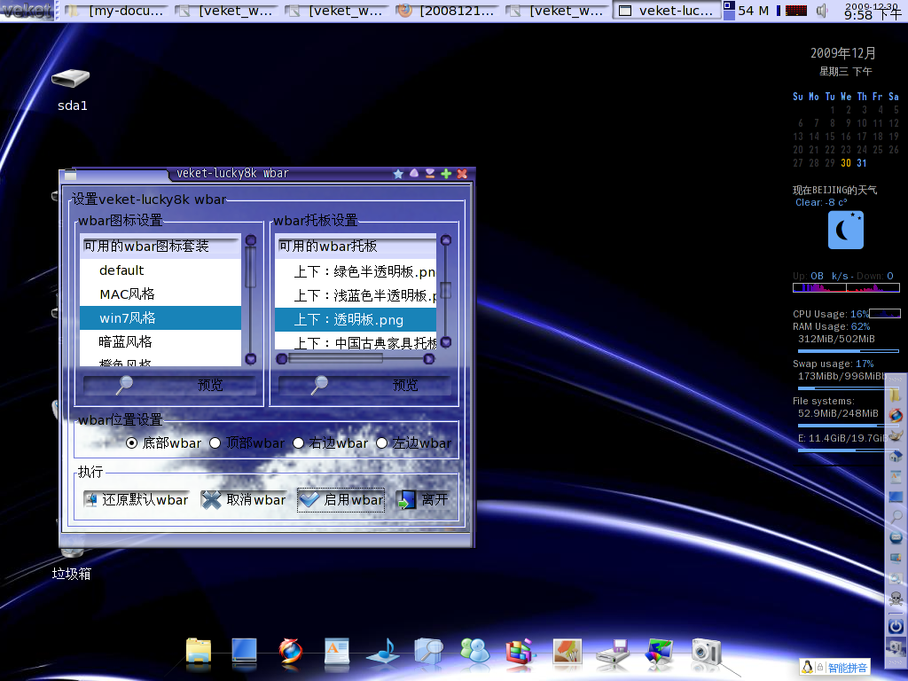Open the messenger buddies icon in the bottom dock

coord(475,650)
